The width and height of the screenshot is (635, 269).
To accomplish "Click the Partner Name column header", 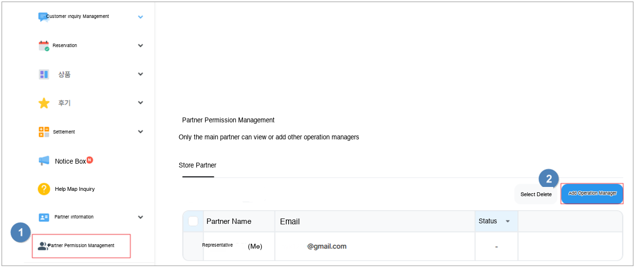I will pyautogui.click(x=229, y=221).
